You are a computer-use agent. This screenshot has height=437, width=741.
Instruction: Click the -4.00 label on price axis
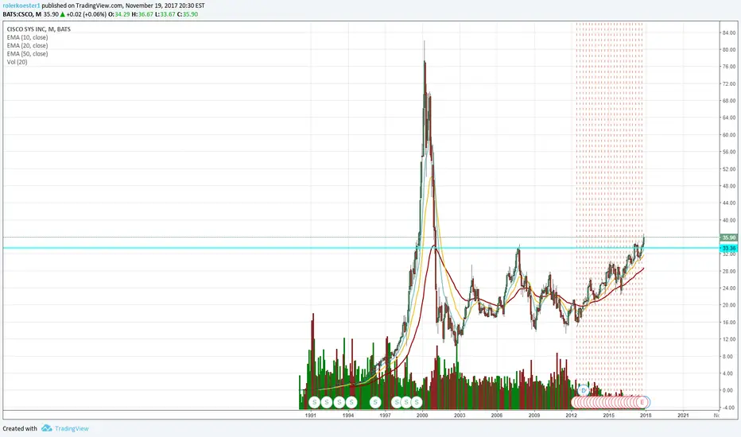728,408
